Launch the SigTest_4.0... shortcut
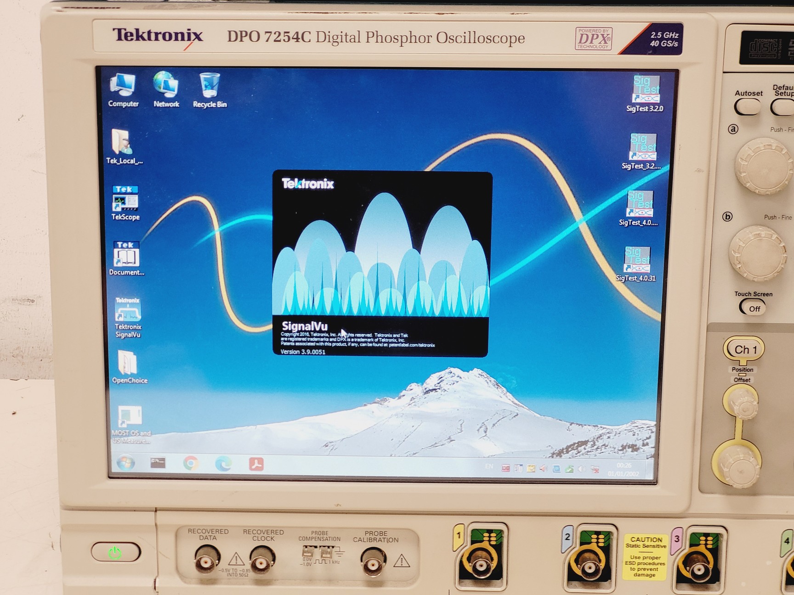This screenshot has height=595, width=794. pyautogui.click(x=639, y=208)
